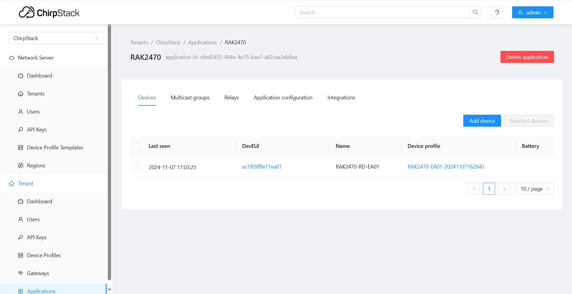Image resolution: width=572 pixels, height=294 pixels.
Task: Focus the Search input field
Action: (382, 12)
